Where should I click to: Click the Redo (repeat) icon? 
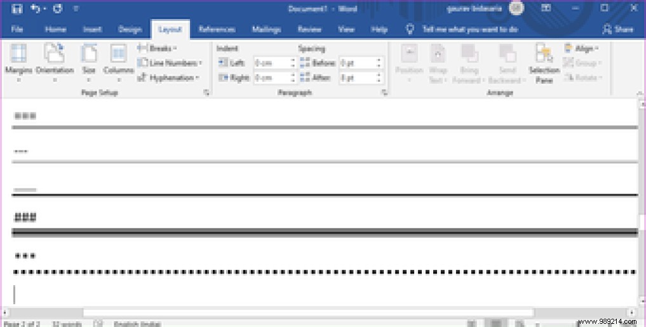pos(58,9)
